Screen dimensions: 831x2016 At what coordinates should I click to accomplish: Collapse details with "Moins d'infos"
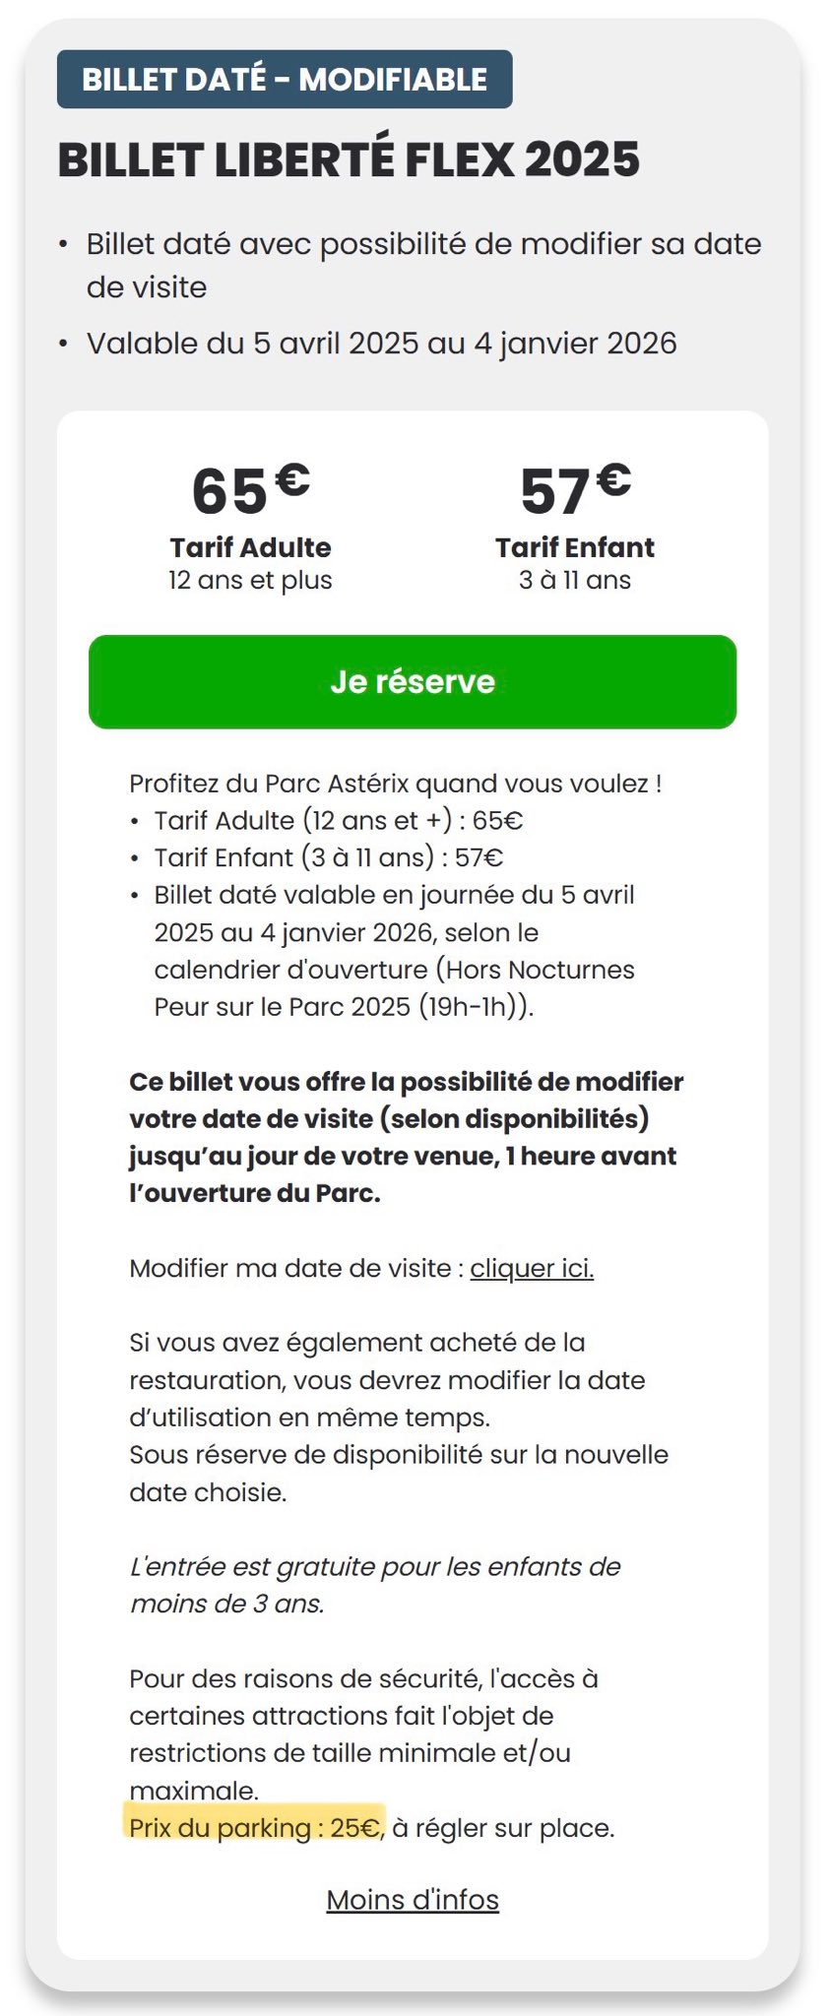(413, 1899)
